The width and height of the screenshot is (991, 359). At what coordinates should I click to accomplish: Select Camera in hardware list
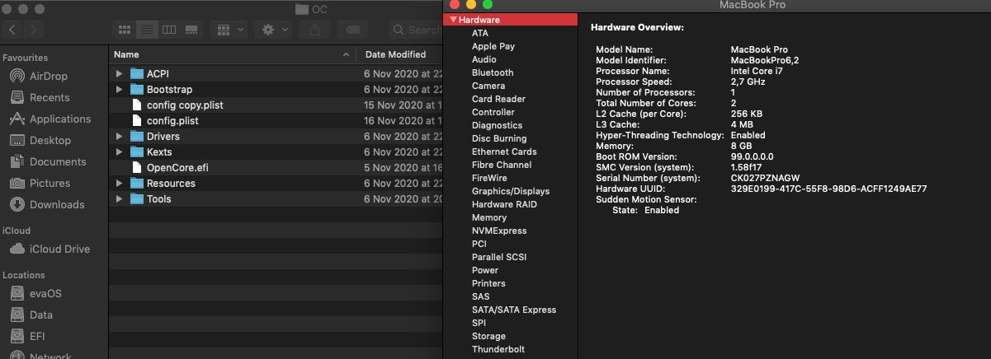click(488, 86)
